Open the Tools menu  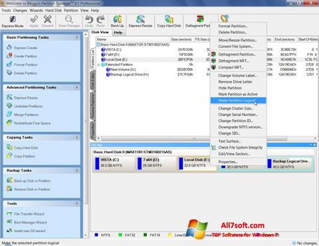pos(6,11)
